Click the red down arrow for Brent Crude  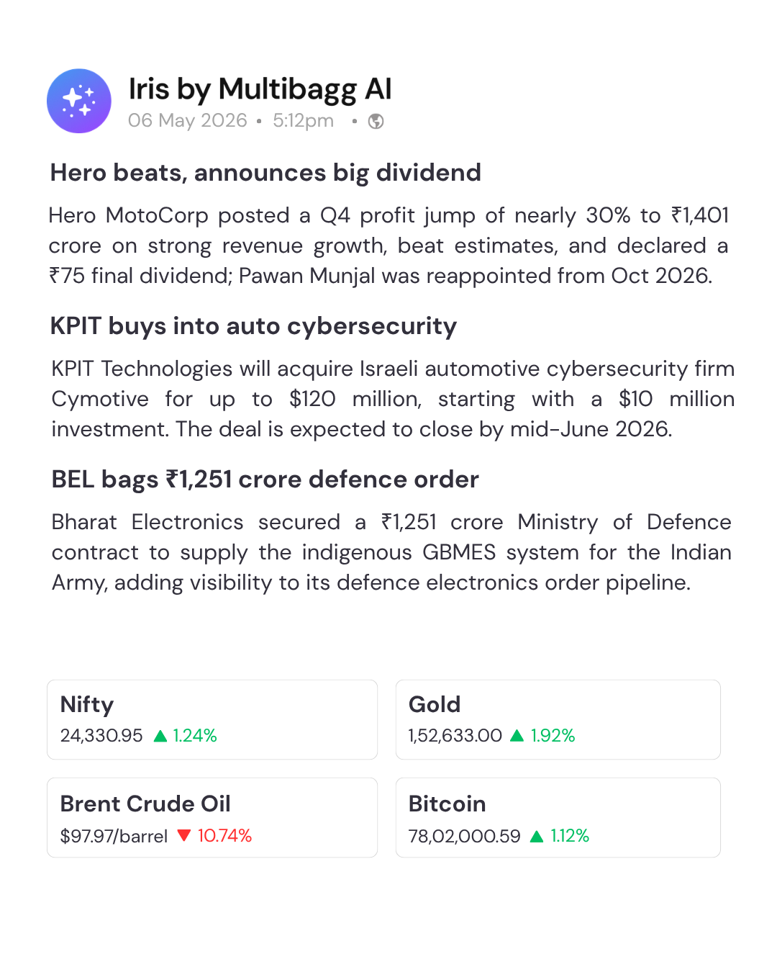(184, 835)
